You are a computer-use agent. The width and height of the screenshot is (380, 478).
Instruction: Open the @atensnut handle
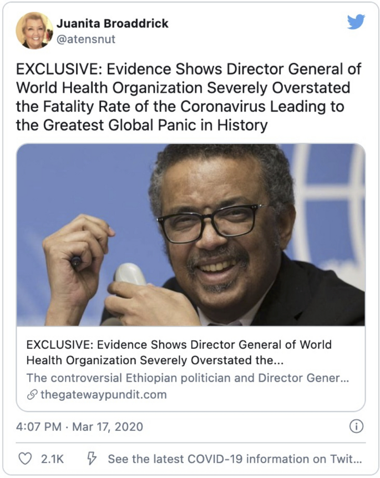[x=86, y=39]
